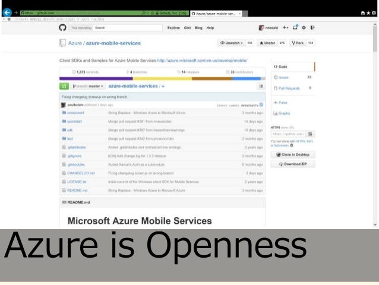Click help icon next to Subversion
The height and width of the screenshot is (285, 379).
click(x=292, y=146)
